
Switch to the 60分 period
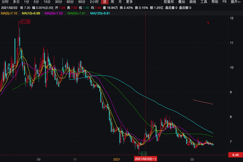pos(70,2)
